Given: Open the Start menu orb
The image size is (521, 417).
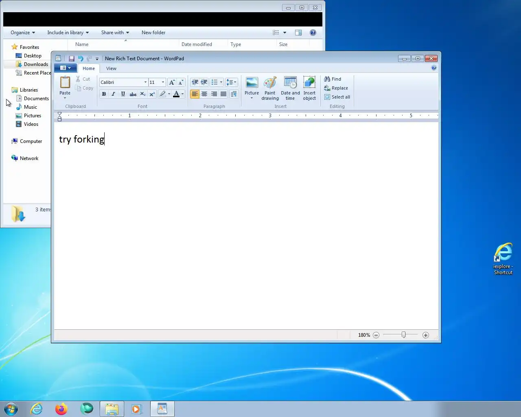Looking at the screenshot, I should (x=11, y=409).
